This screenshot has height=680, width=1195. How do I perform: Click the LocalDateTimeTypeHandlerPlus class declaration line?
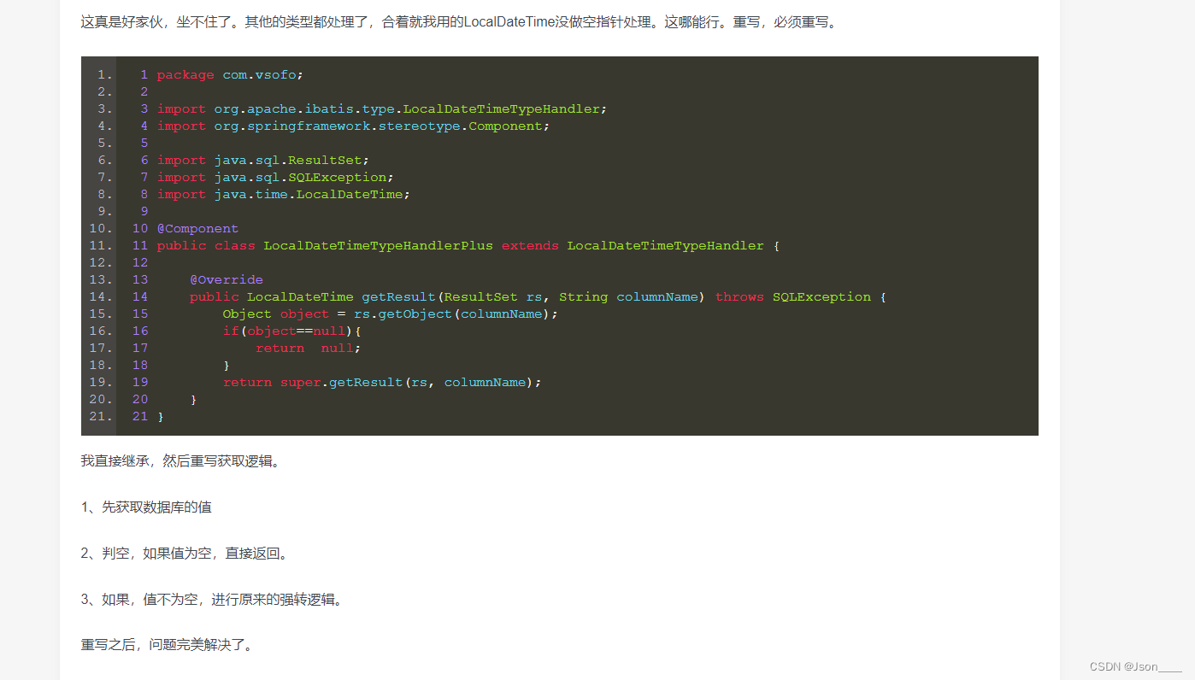point(468,246)
